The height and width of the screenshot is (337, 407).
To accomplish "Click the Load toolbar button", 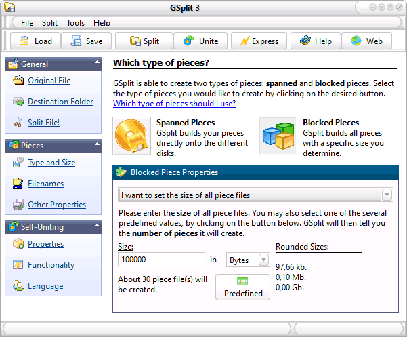I will pyautogui.click(x=36, y=41).
